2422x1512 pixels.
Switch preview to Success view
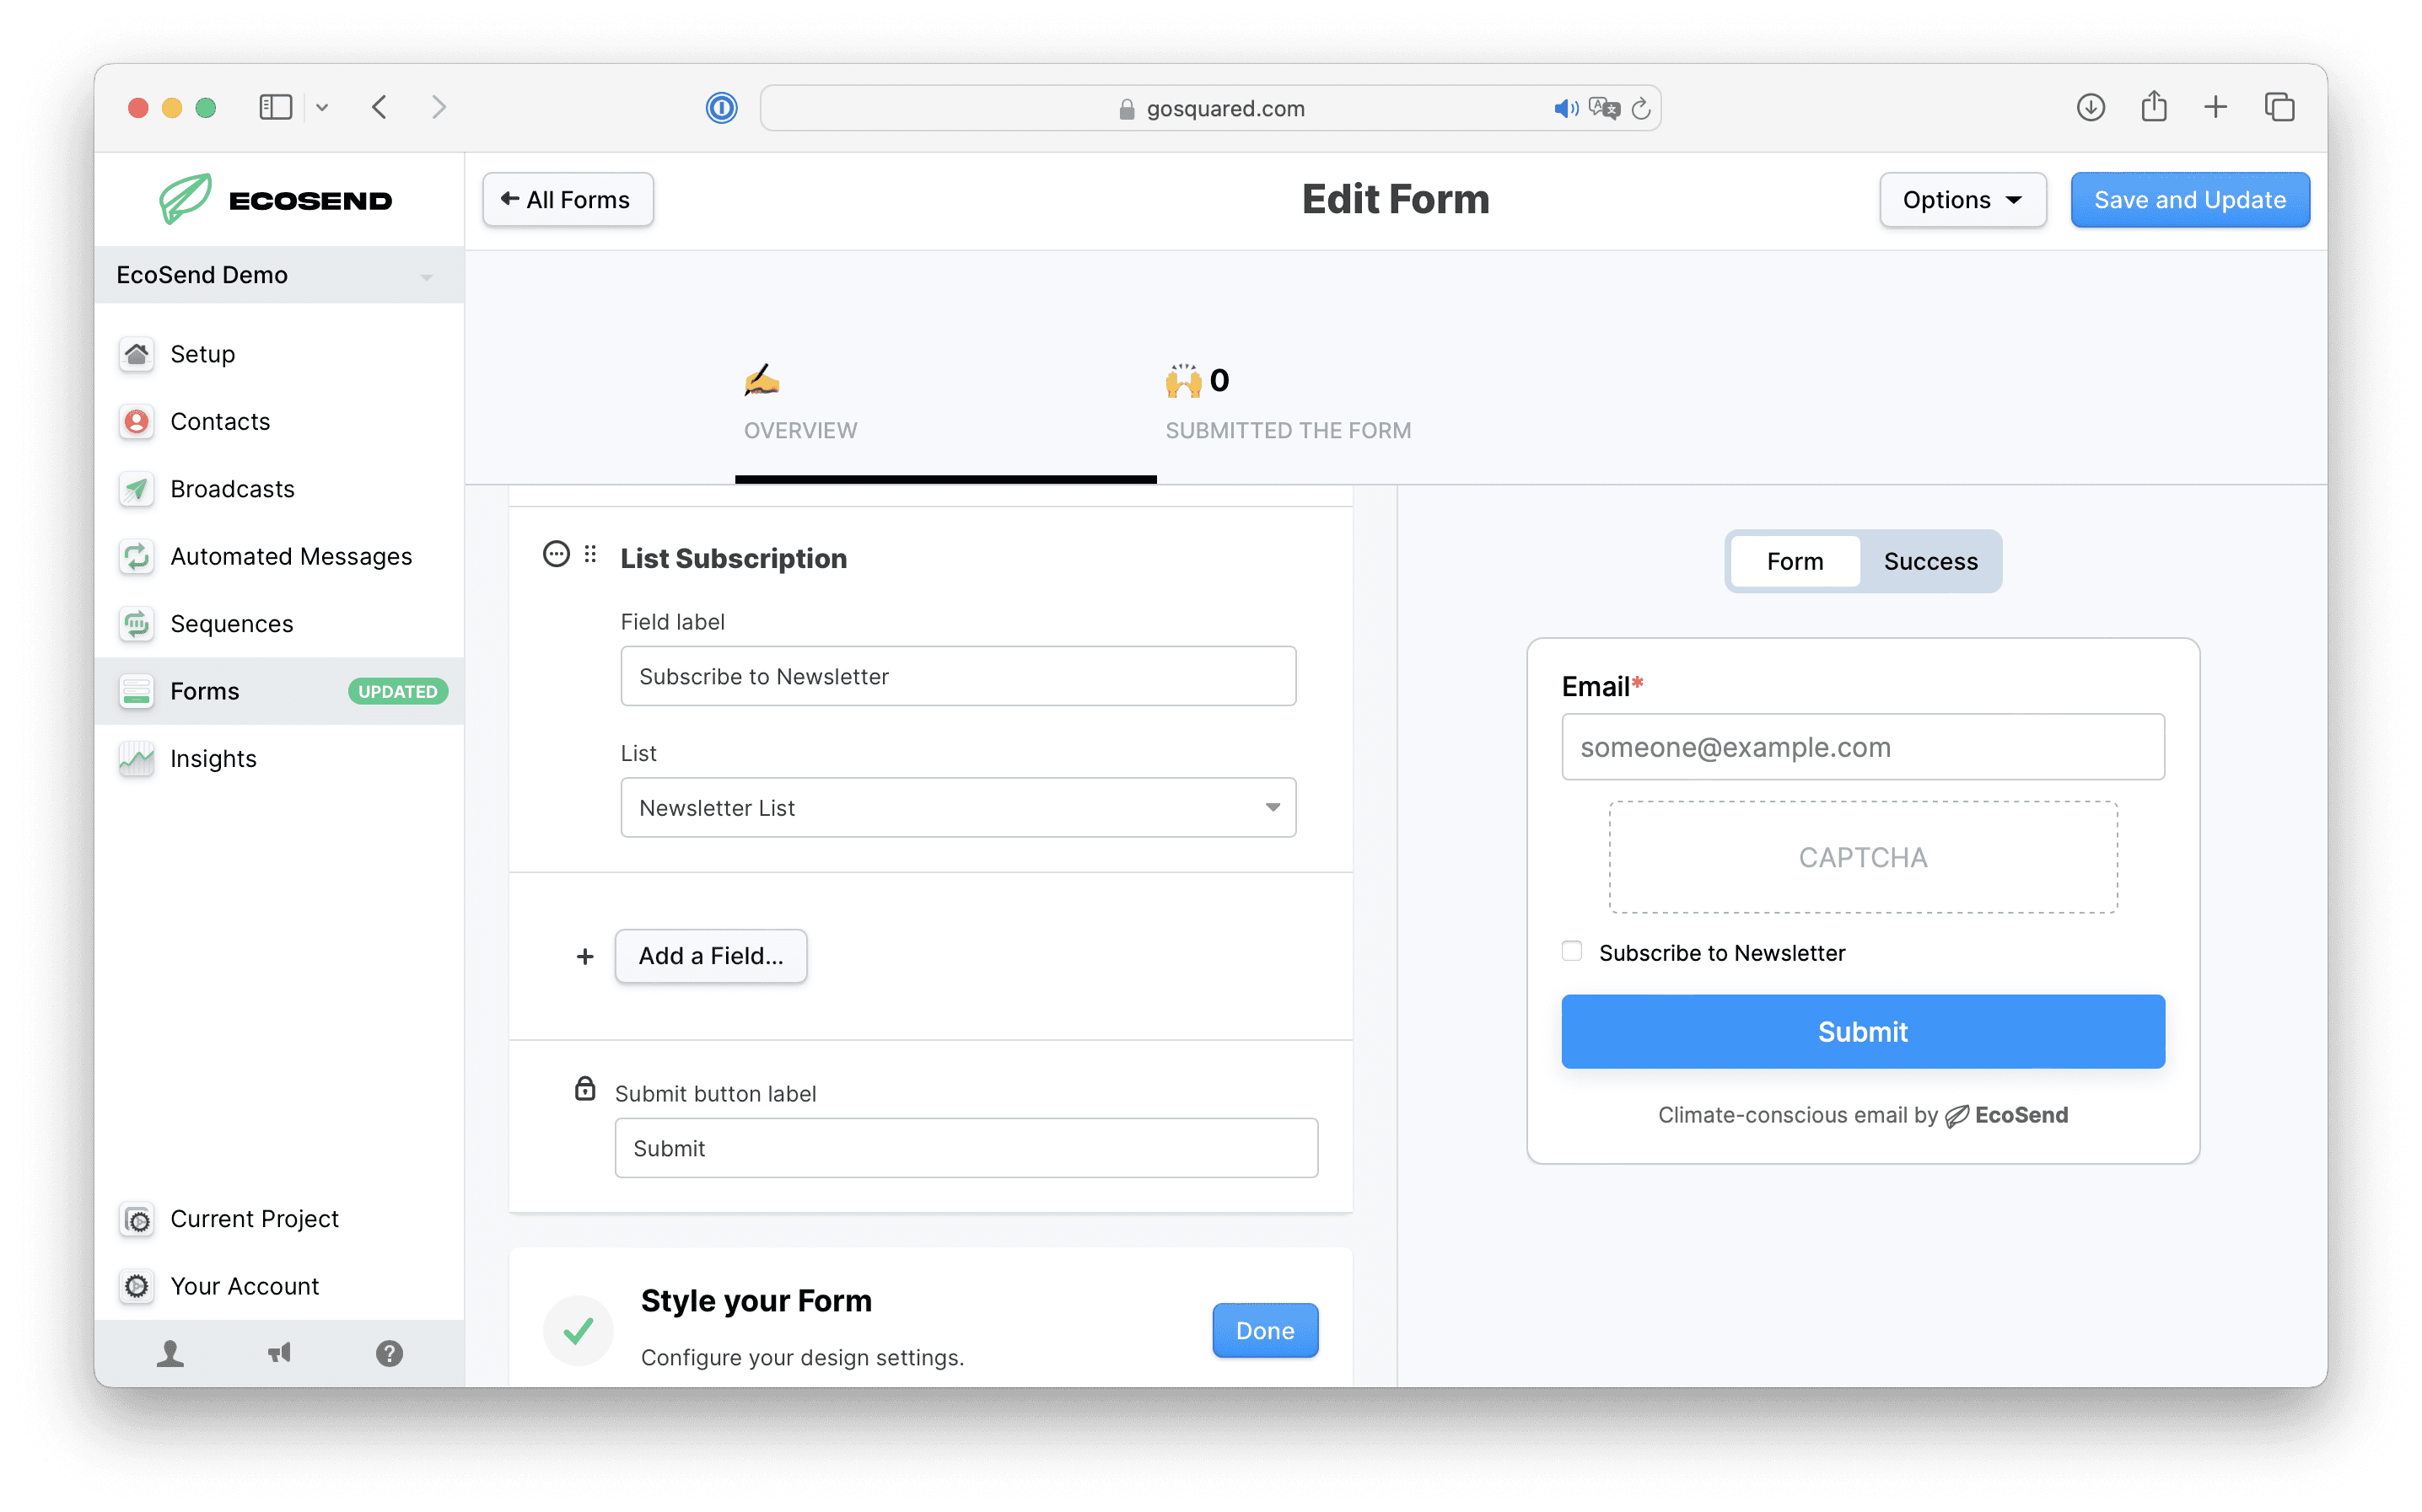click(1931, 562)
